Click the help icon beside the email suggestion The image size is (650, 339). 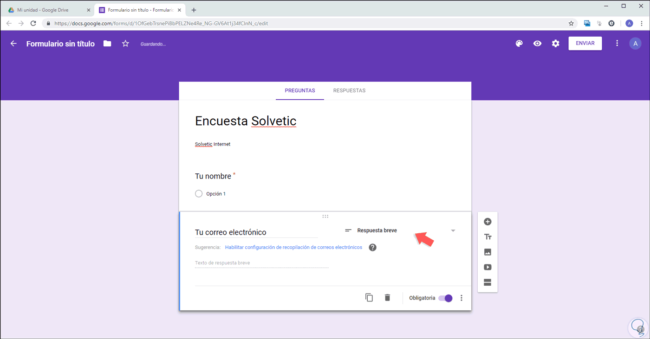372,248
